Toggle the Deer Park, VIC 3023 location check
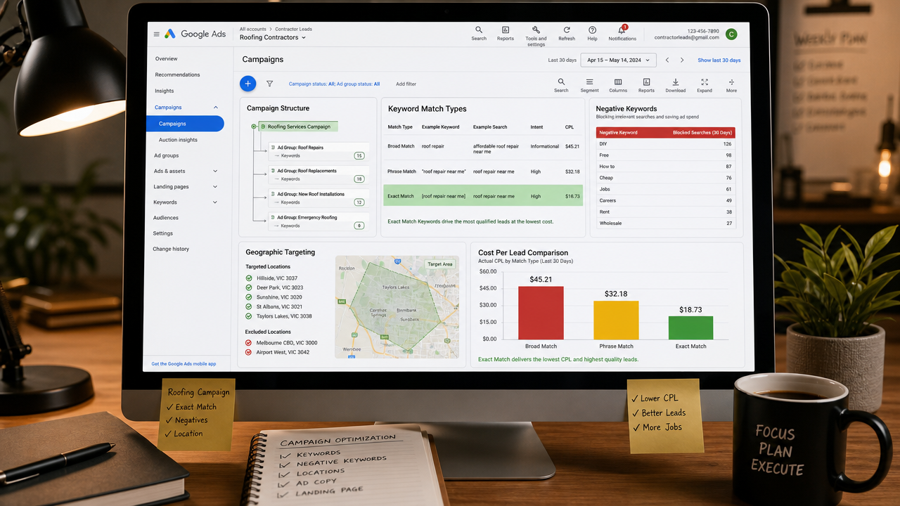 pos(249,287)
